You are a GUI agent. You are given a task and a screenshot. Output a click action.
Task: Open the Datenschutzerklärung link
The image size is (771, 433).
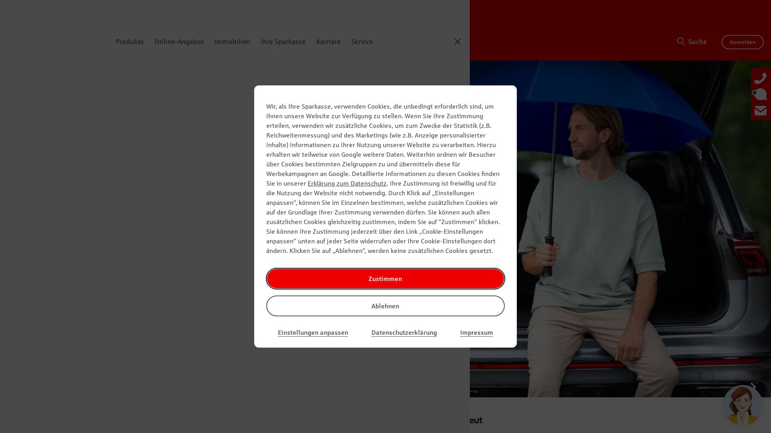pos(404,332)
